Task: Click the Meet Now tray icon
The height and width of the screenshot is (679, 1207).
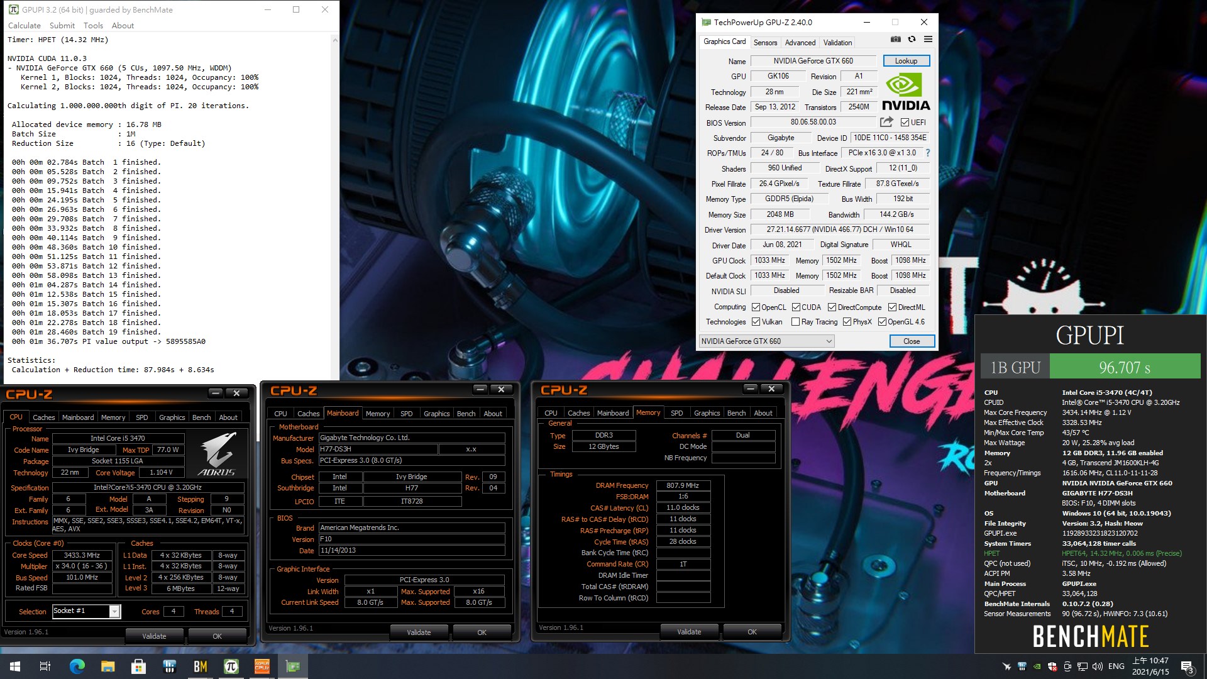Action: 1067,666
